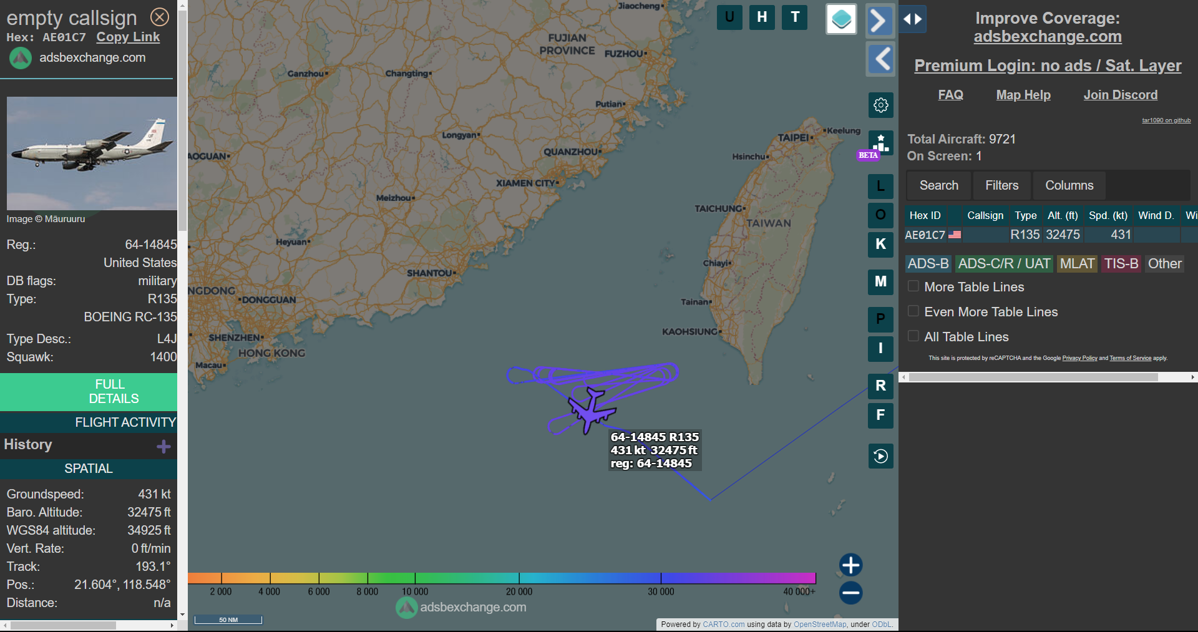Click the left chevron collapse button
Viewport: 1198px width, 632px height.
pos(880,59)
